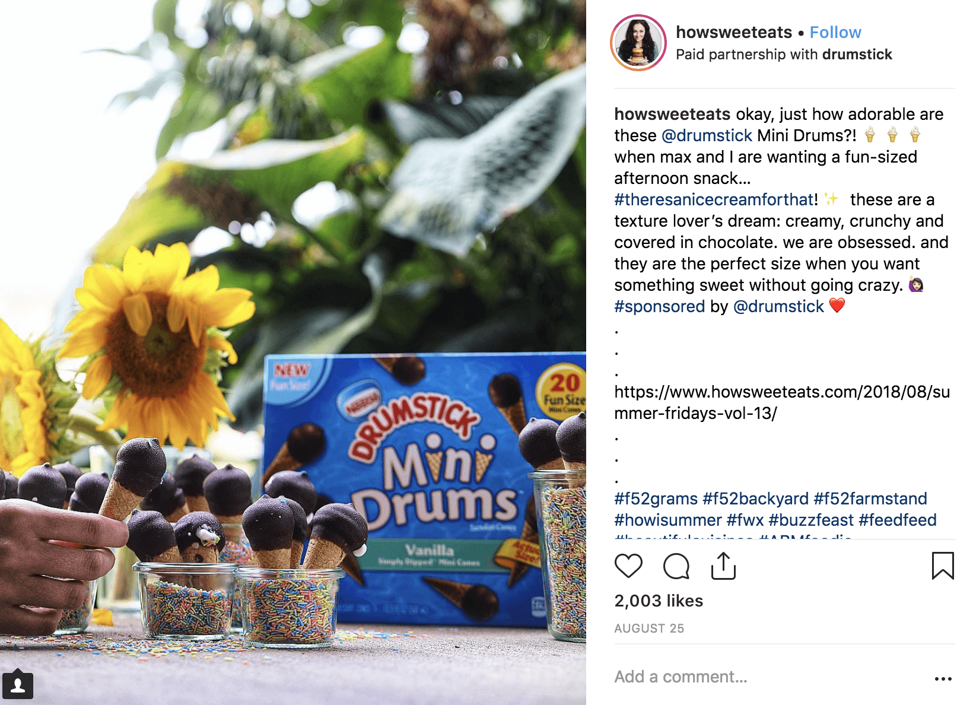
Task: Open the #f52grams hashtag
Action: pos(656,498)
